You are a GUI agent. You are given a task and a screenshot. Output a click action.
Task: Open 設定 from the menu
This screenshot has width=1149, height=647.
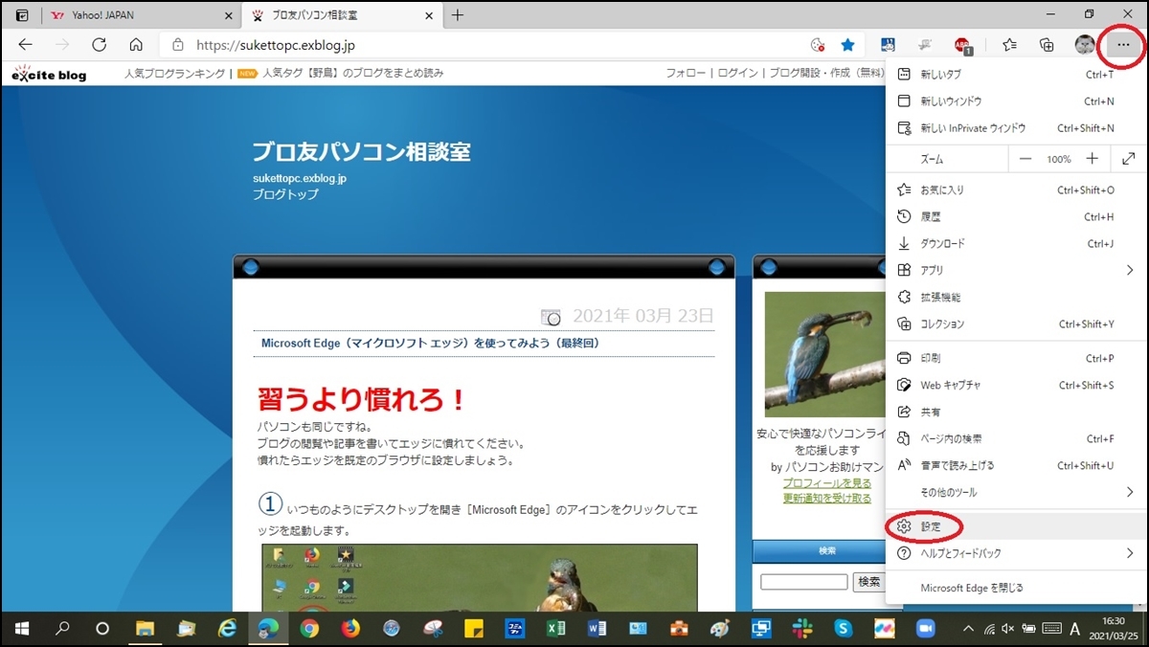[1016, 526]
